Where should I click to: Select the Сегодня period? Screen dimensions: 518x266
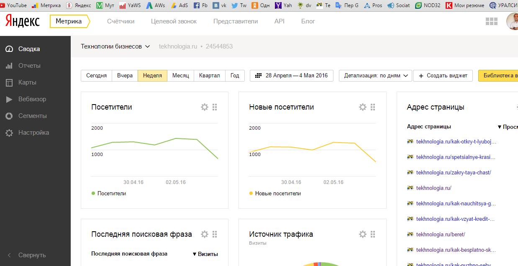pyautogui.click(x=96, y=76)
